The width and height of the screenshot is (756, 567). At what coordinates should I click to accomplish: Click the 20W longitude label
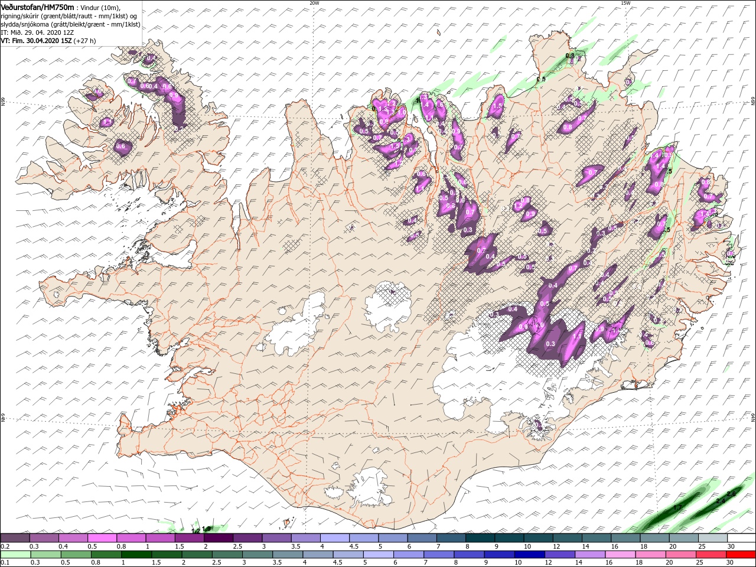pos(314,2)
